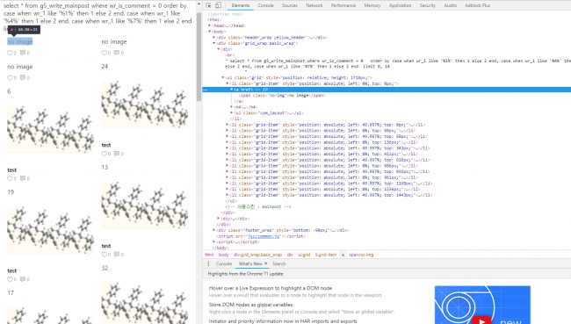Viewport: 571px width, 324px height.
Task: Click the molecule image in card 32
Action: [145, 303]
